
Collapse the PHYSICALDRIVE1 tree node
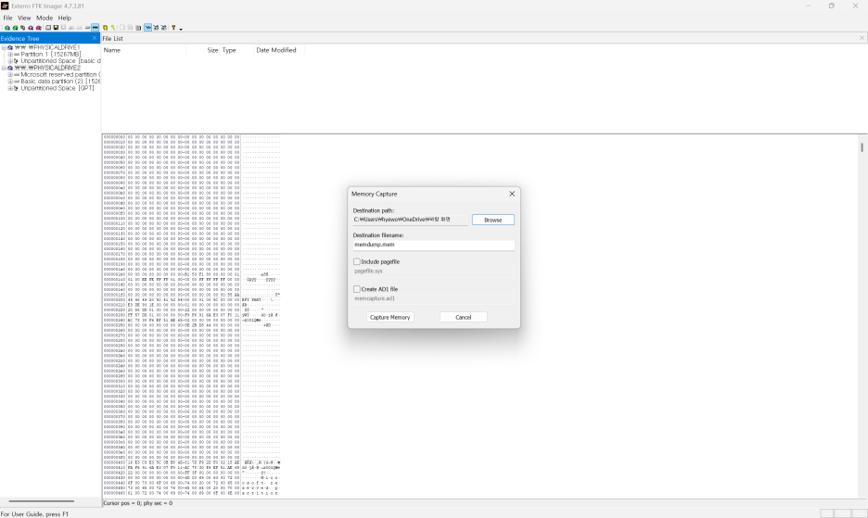click(x=4, y=47)
